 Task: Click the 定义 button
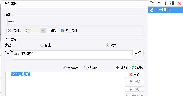click(138, 53)
